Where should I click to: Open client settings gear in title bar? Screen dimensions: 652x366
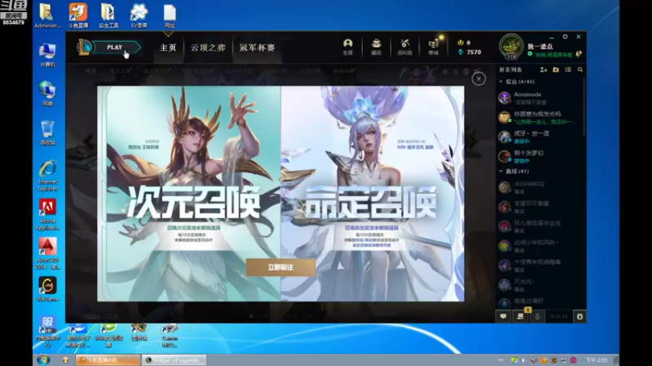coord(565,37)
